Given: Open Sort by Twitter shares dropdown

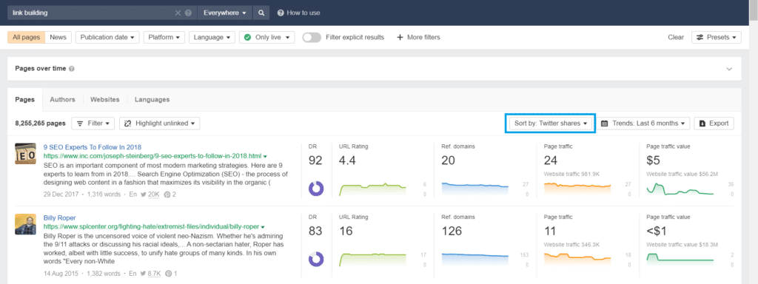Looking at the screenshot, I should click(551, 124).
